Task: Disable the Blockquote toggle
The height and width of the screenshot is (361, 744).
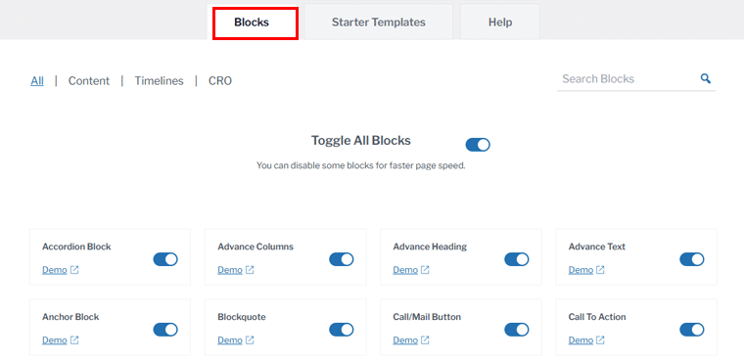Action: (341, 330)
